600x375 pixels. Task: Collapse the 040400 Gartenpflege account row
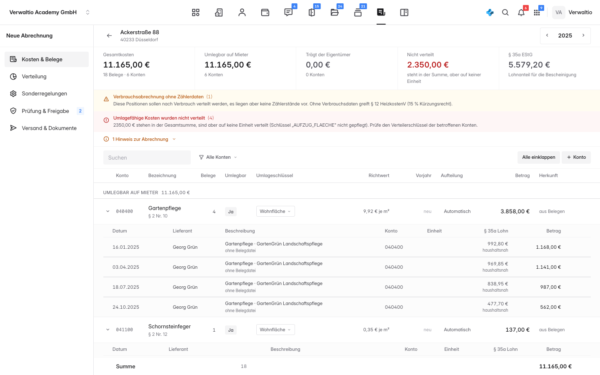click(x=108, y=211)
